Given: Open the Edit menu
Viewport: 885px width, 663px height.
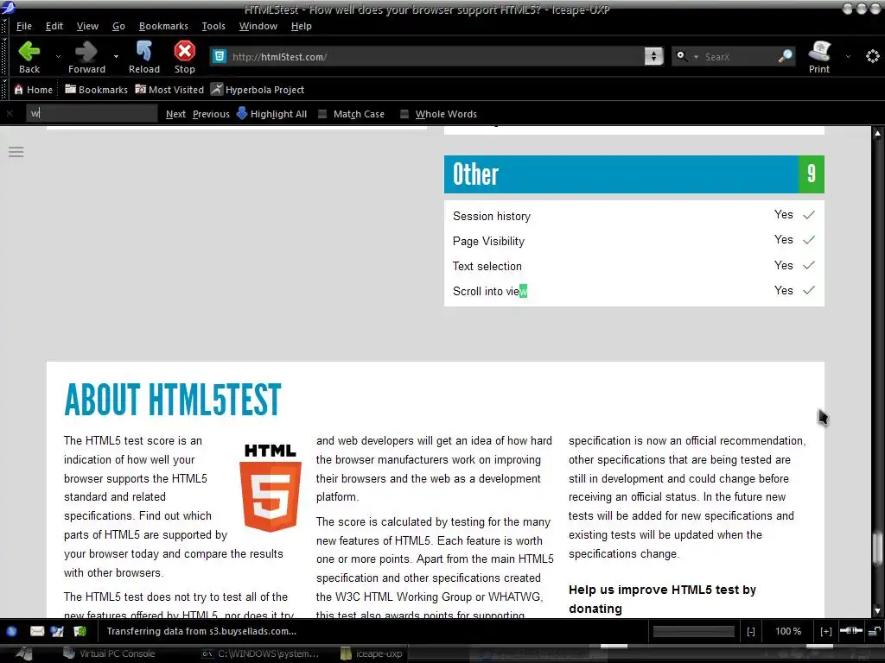Looking at the screenshot, I should coord(54,26).
